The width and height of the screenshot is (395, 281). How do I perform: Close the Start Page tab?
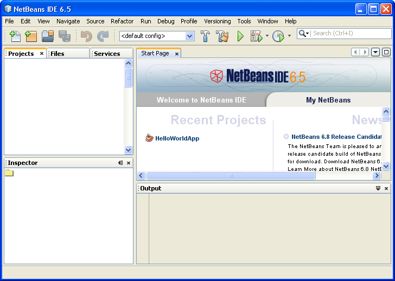(177, 54)
